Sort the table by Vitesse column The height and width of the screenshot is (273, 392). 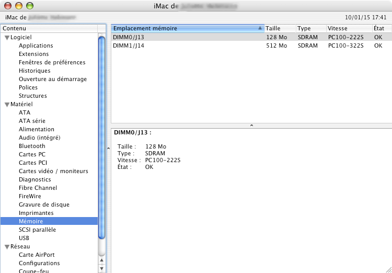click(x=349, y=28)
